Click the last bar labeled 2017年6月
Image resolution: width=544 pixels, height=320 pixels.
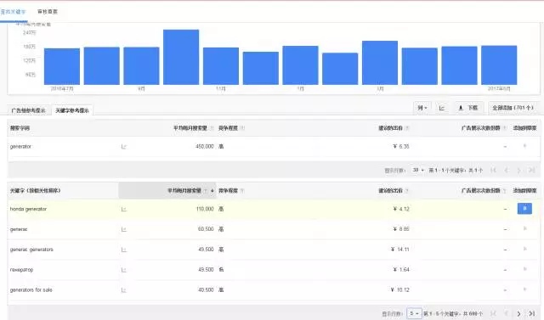(x=499, y=65)
